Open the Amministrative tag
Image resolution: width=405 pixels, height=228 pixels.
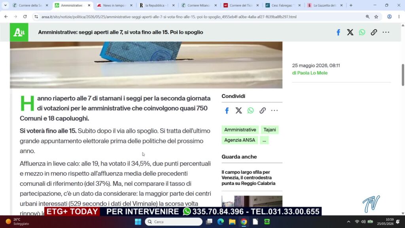(x=240, y=130)
